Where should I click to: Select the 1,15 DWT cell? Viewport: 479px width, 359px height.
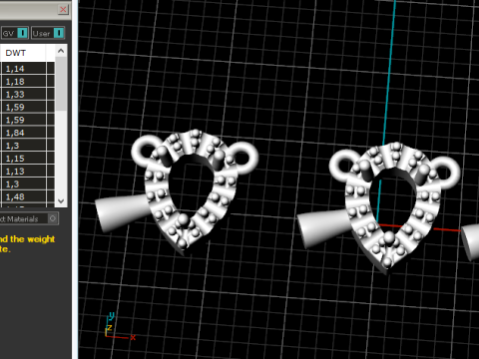tap(23, 159)
